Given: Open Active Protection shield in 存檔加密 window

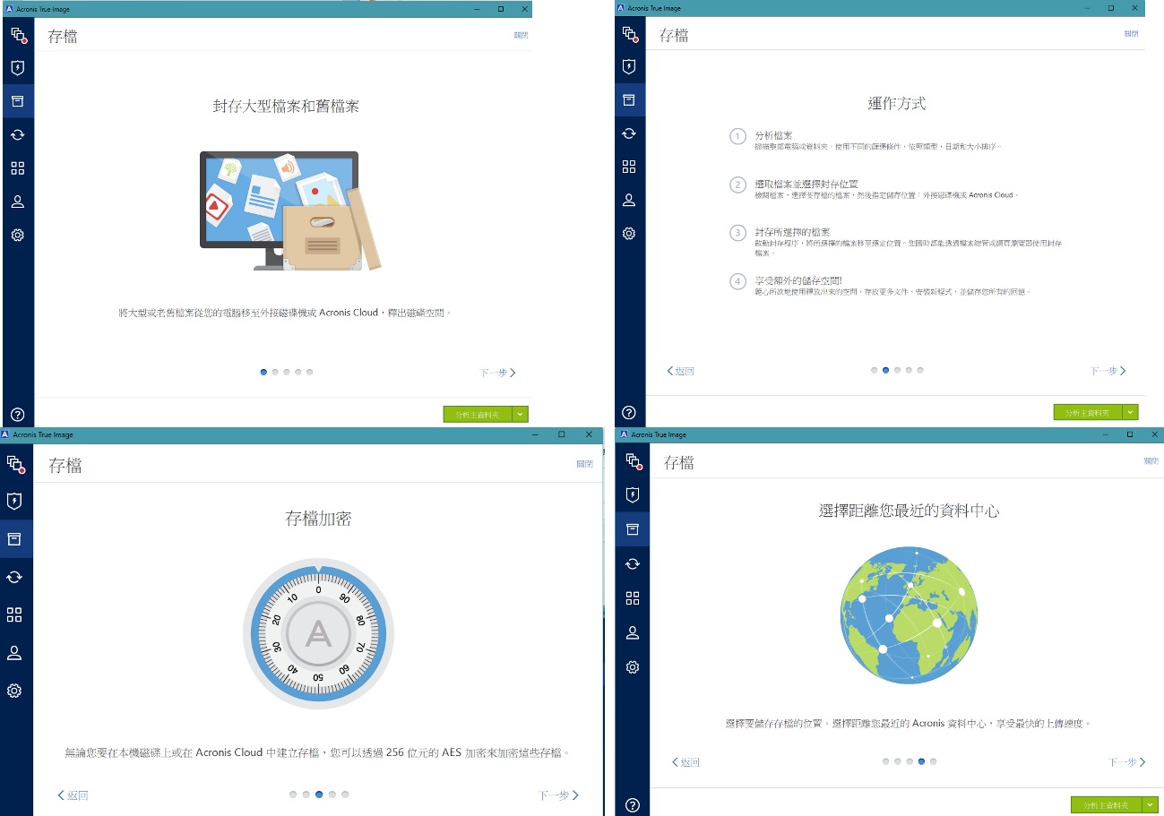Looking at the screenshot, I should [14, 501].
